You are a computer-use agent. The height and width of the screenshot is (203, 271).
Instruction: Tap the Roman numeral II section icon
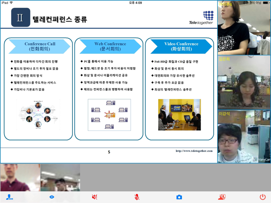[x=21, y=17]
